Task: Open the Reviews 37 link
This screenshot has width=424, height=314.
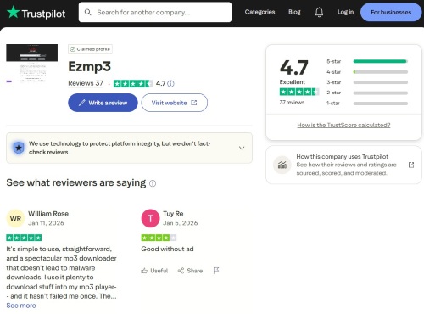Action: coord(86,83)
